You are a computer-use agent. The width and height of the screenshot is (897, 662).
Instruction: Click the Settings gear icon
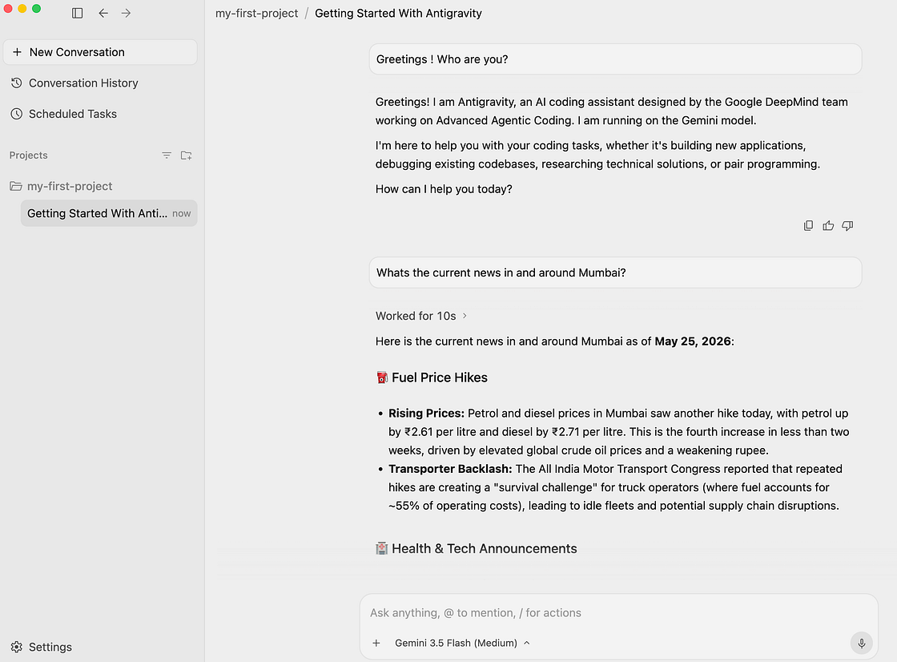tap(17, 647)
